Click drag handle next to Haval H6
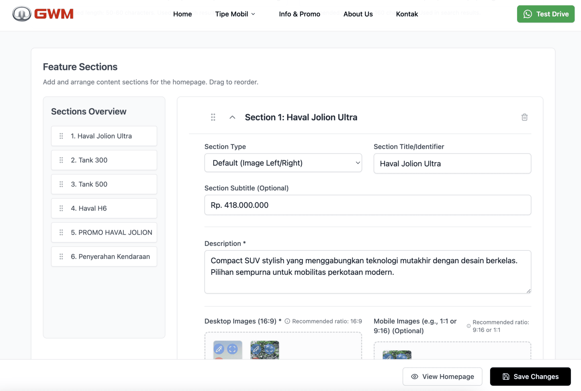 (x=61, y=208)
